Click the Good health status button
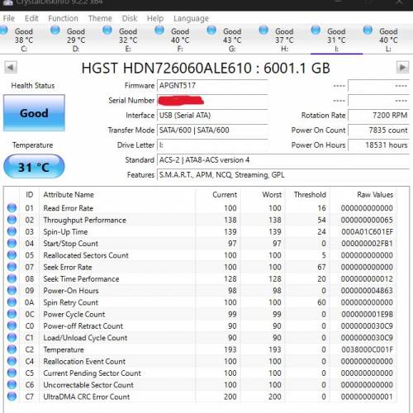Viewport: 413px width, 413px height. pyautogui.click(x=34, y=113)
